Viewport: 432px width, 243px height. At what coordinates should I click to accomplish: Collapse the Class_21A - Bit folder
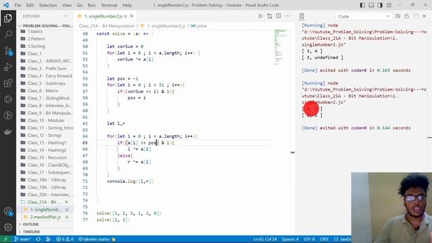coord(45,202)
